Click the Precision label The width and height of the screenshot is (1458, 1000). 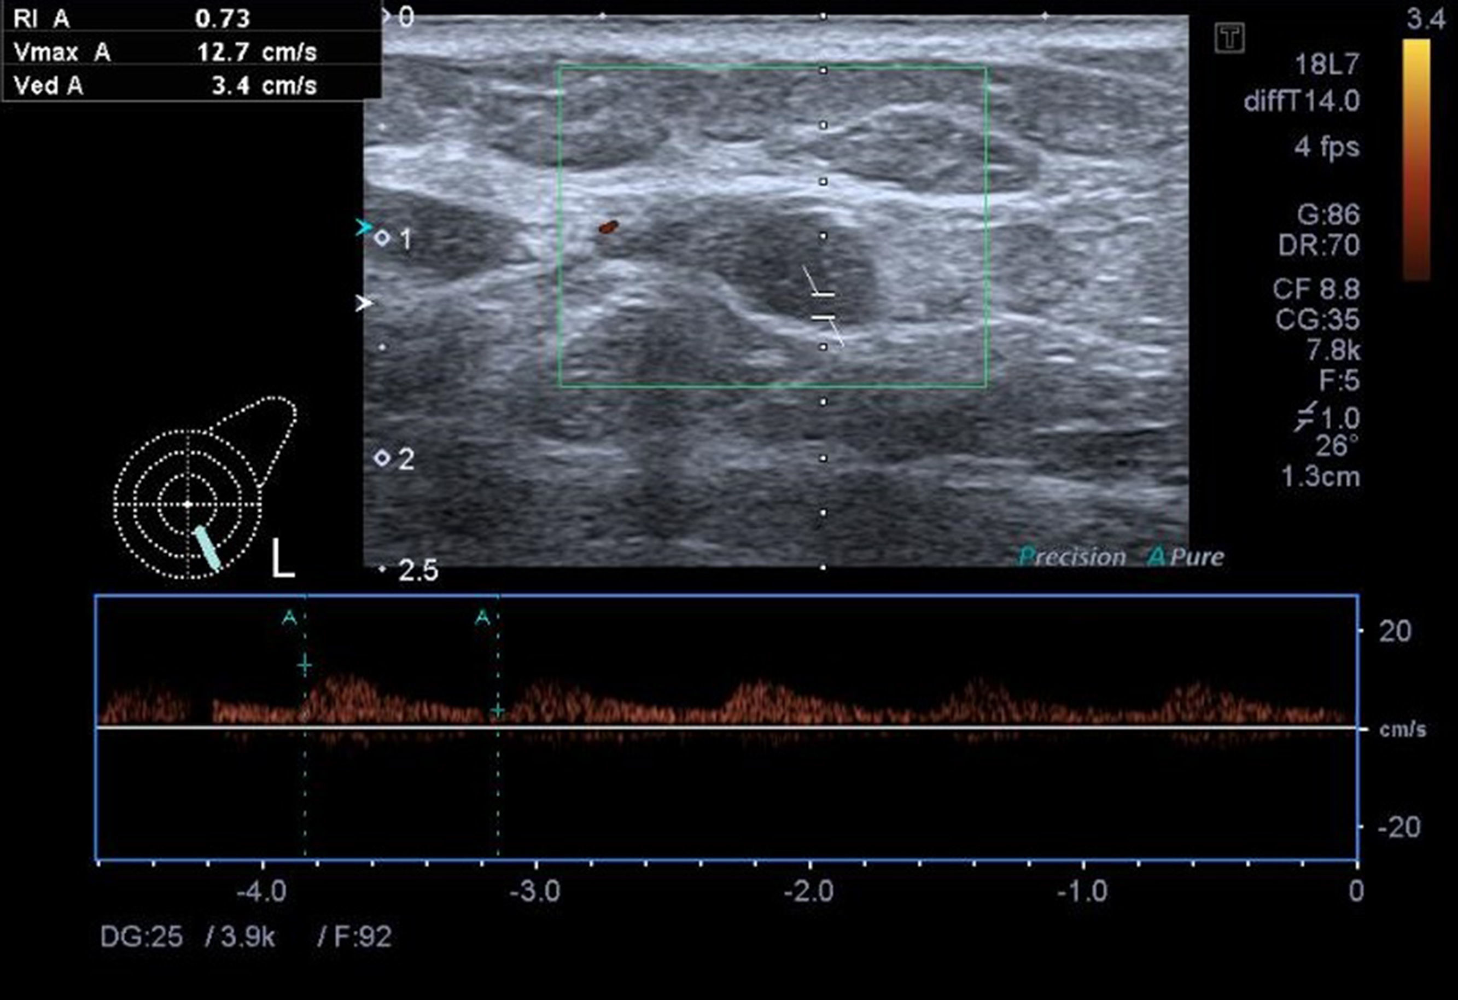pos(1071,557)
